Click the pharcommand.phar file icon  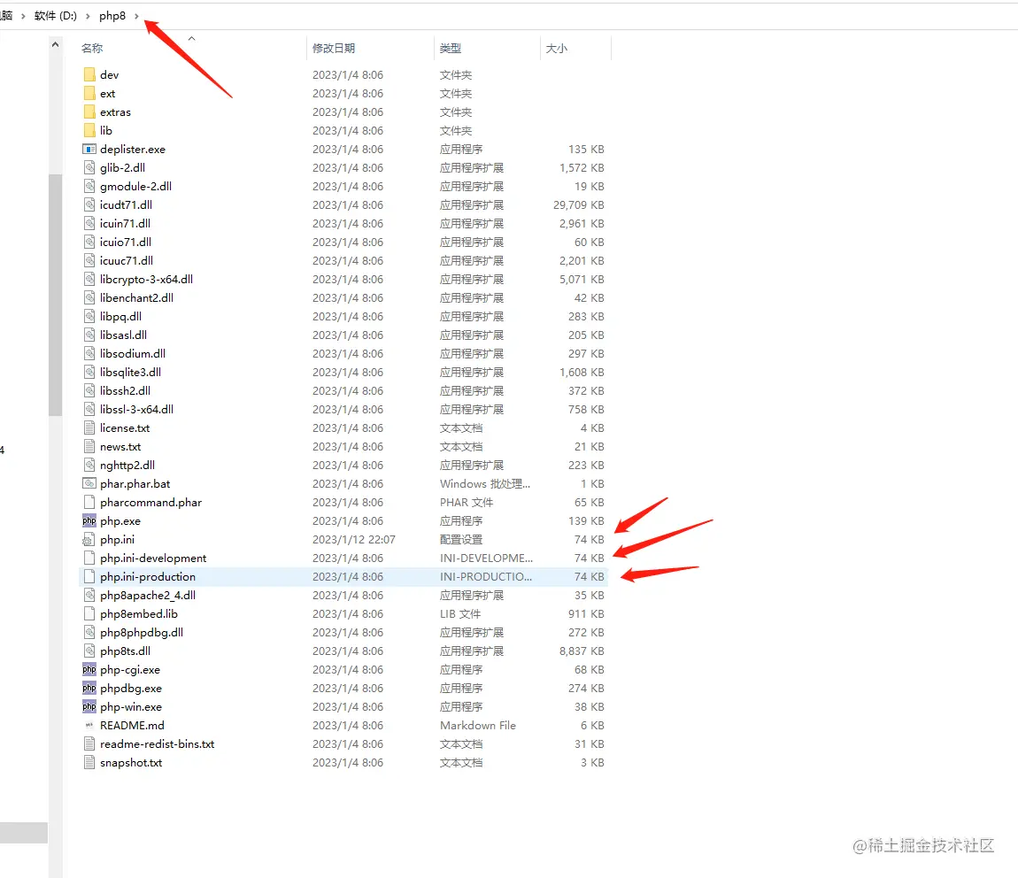pyautogui.click(x=89, y=502)
